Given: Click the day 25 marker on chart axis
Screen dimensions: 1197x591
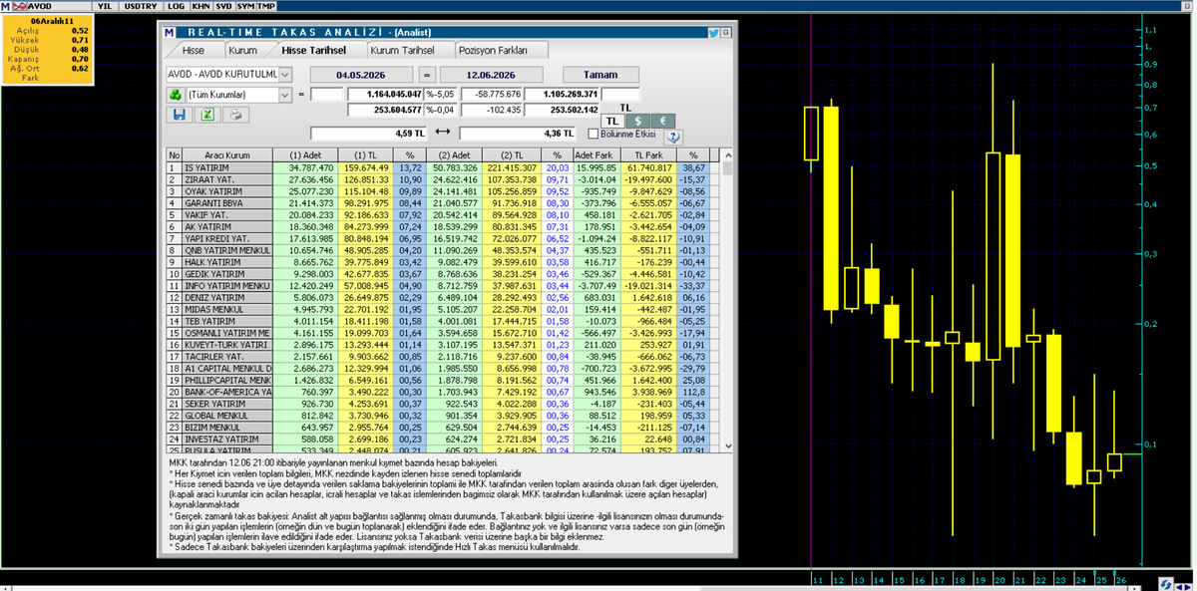Looking at the screenshot, I should coord(1101,580).
